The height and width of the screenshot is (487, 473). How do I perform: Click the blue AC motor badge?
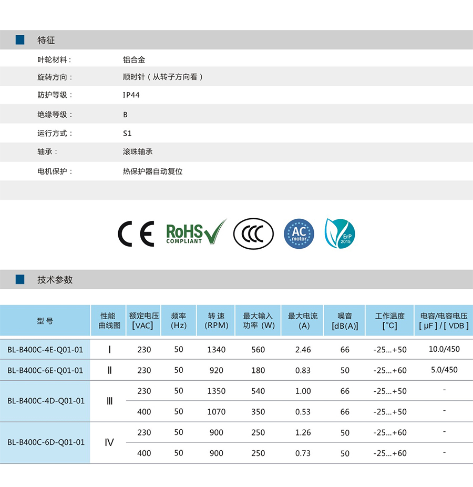(299, 234)
